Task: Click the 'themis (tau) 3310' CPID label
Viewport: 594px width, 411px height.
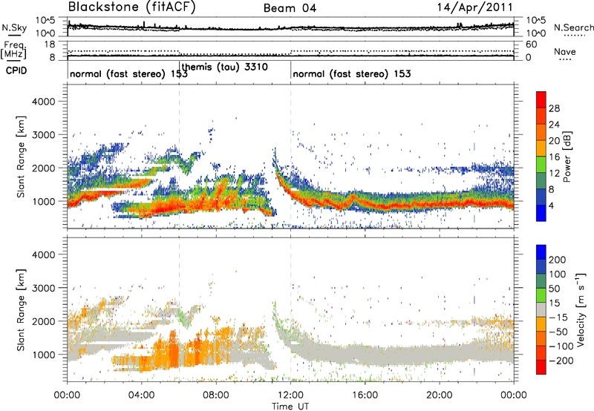Action: 225,67
